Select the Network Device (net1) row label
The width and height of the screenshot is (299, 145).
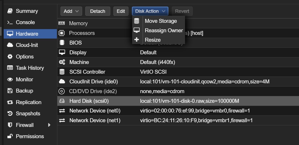tap(95, 120)
